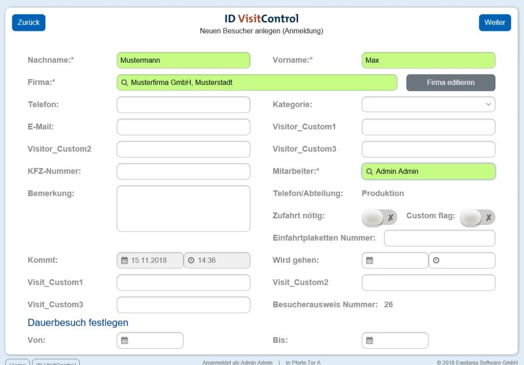Open the Kategorie dropdown
Image resolution: width=524 pixels, height=365 pixels.
click(x=429, y=105)
